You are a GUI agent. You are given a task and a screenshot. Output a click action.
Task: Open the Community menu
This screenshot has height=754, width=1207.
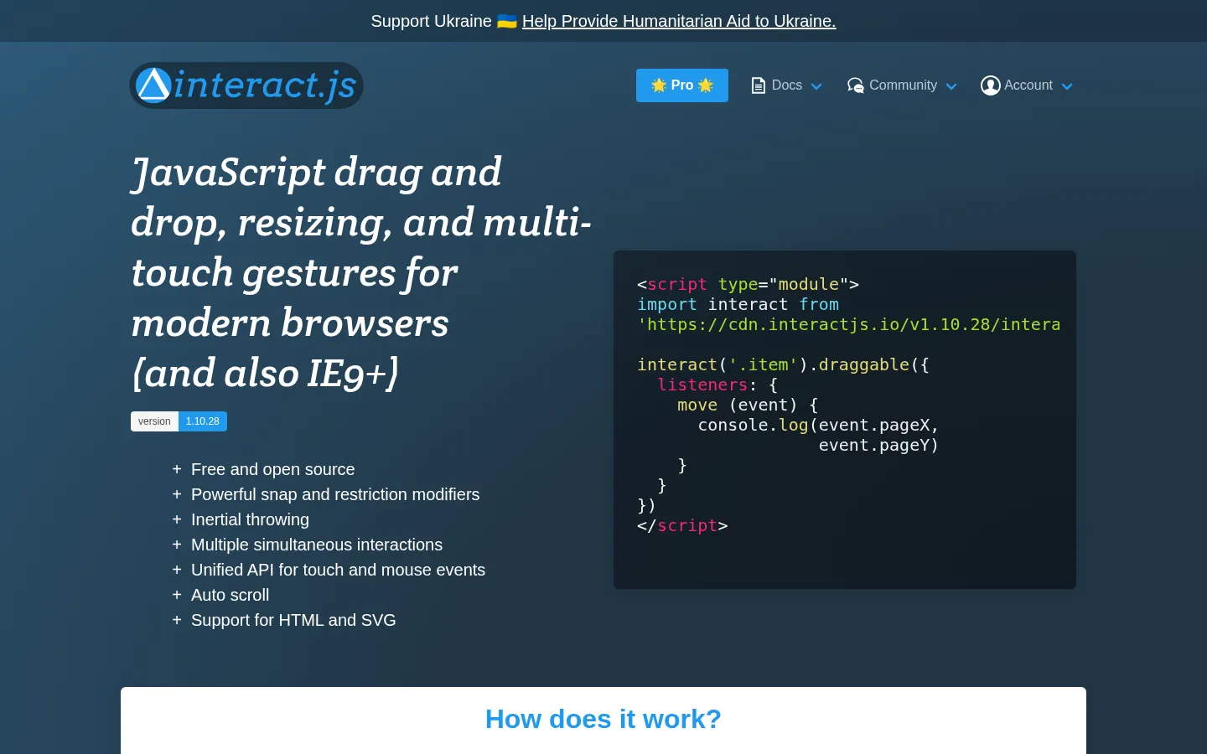click(902, 85)
